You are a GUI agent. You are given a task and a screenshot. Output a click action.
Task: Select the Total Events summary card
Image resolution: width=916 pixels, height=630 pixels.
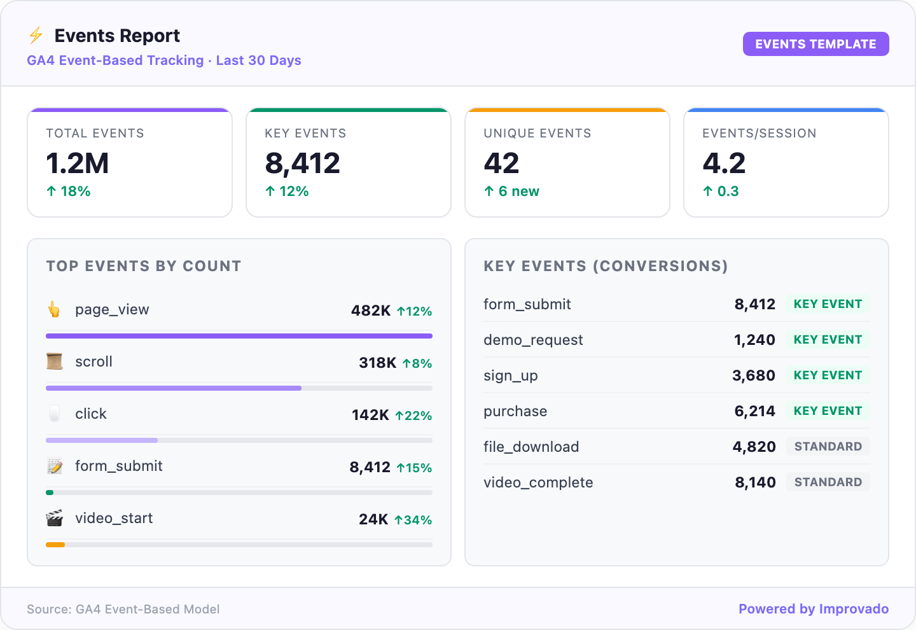(129, 162)
